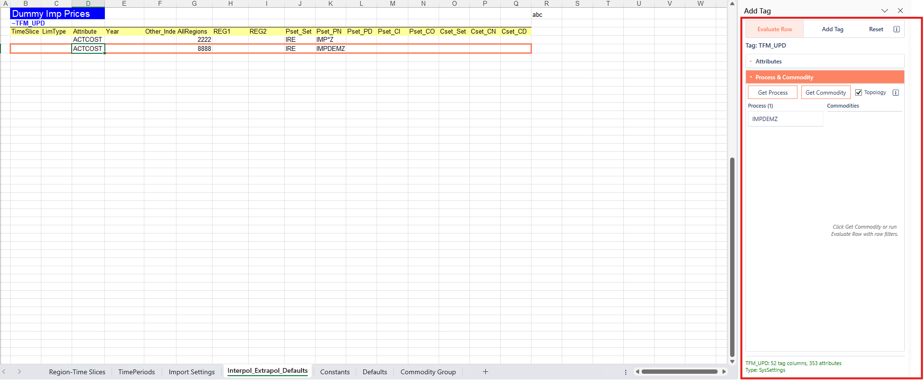Viewport: 923px width, 380px height.
Task: Click the Add Tag tab button
Action: coord(833,29)
